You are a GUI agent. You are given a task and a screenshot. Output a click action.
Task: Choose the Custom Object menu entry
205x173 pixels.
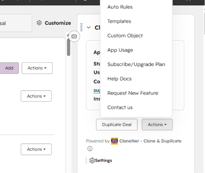(x=125, y=35)
